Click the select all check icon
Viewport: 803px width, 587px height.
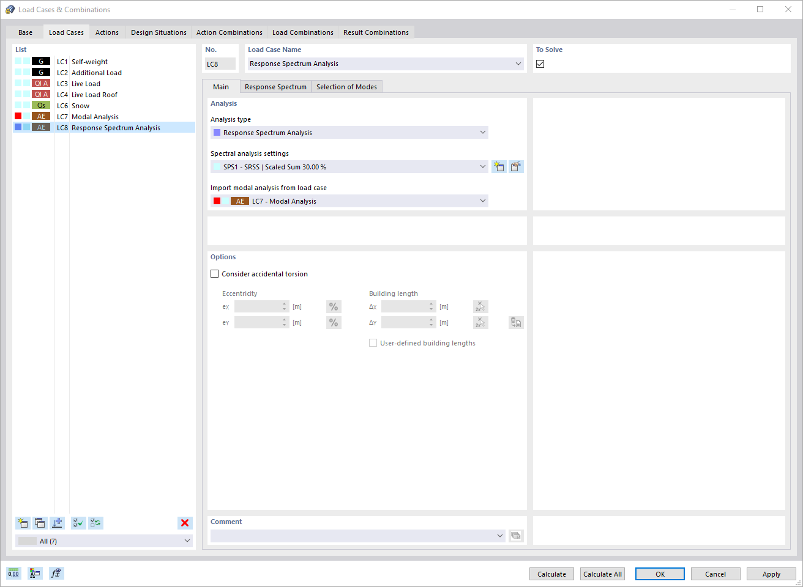[x=78, y=523]
